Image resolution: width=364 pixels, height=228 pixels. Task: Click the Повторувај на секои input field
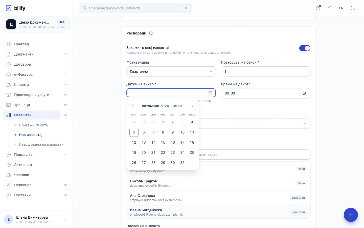(266, 71)
